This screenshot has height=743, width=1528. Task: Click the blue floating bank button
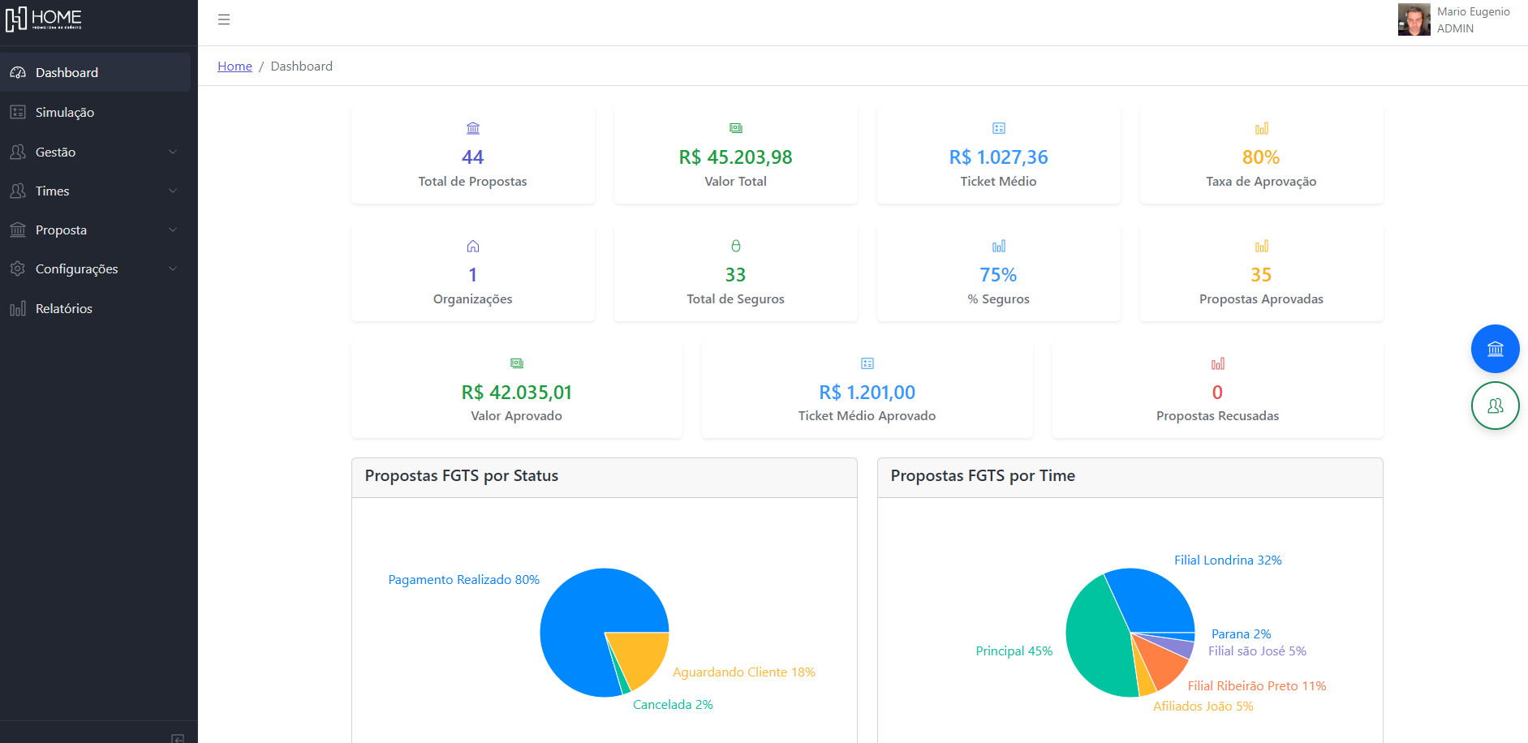point(1495,349)
